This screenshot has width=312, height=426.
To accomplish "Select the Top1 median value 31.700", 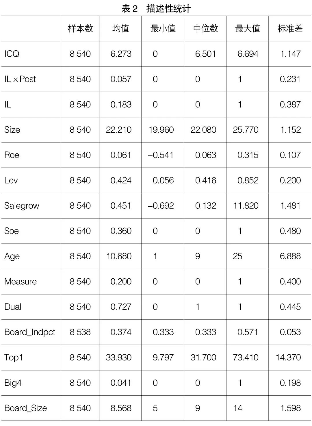I will pyautogui.click(x=203, y=358).
